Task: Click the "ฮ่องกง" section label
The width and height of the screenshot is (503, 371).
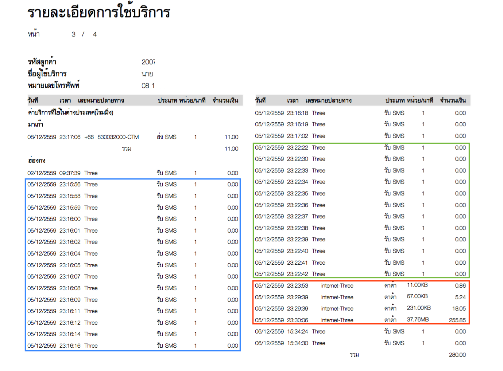Action: tap(36, 161)
